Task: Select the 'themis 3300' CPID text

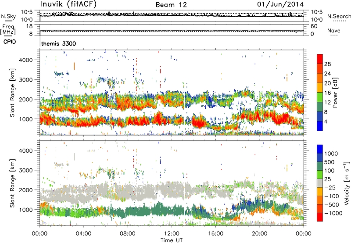Action: pyautogui.click(x=59, y=43)
